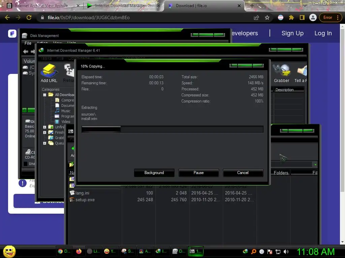Open a new browser tab
The width and height of the screenshot is (345, 258).
coord(252,6)
